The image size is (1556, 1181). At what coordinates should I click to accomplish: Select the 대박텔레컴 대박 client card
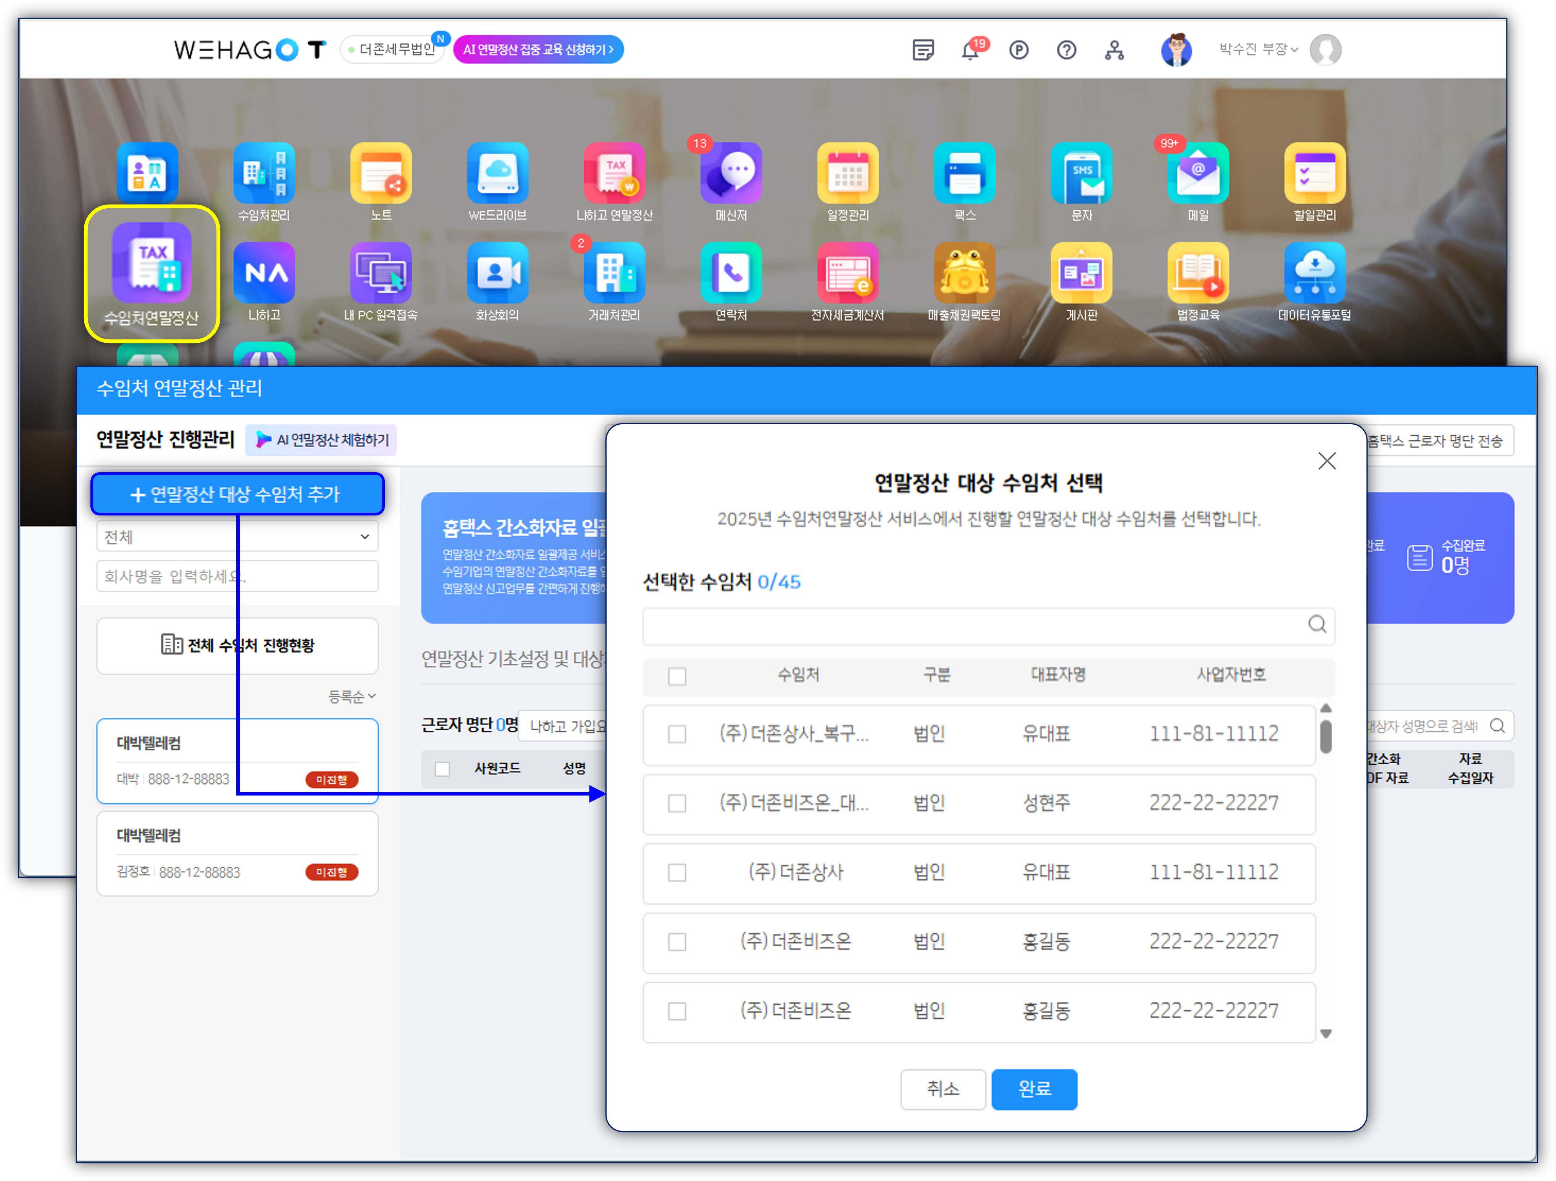(237, 761)
